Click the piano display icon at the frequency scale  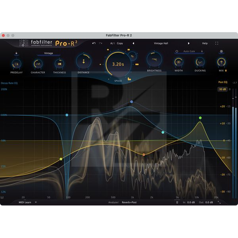tap(2, 197)
